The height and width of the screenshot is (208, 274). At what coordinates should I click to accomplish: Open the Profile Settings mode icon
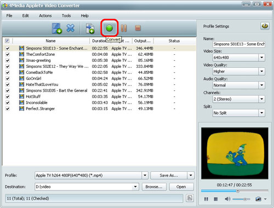(x=265, y=26)
